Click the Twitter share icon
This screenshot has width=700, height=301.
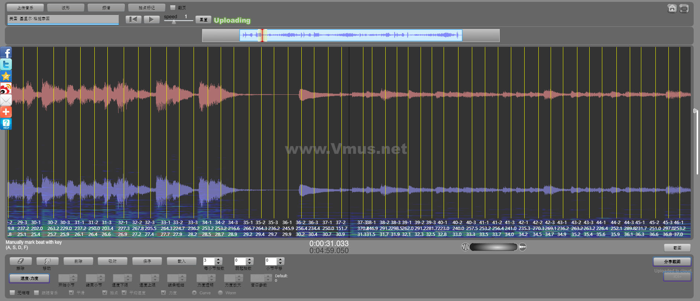coord(6,65)
